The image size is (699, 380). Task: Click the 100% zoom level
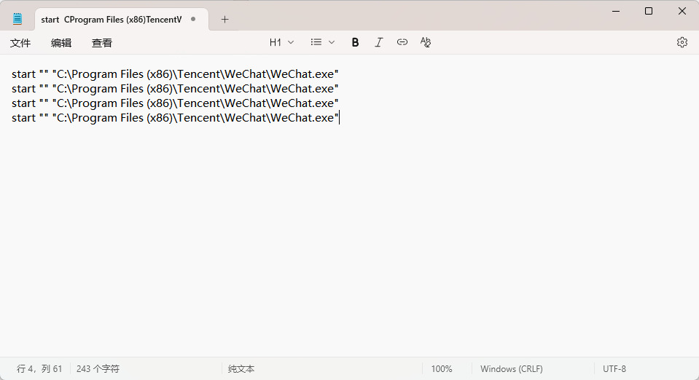(x=441, y=369)
